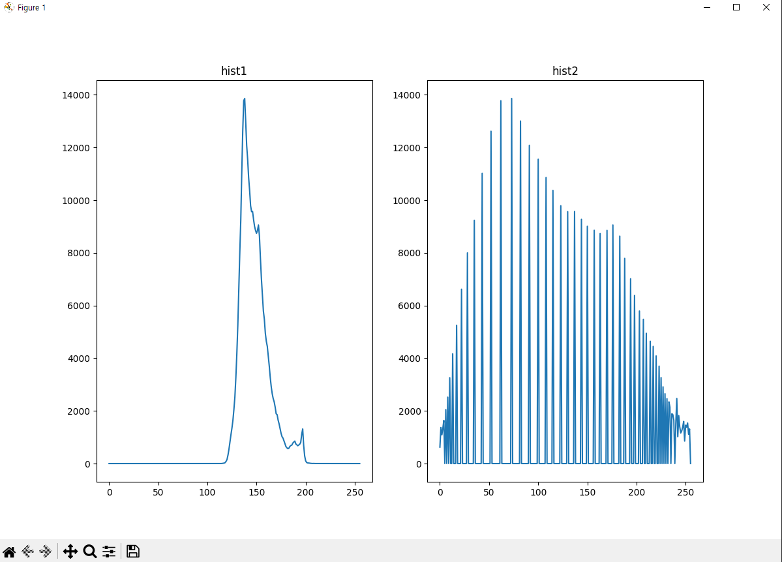Screen dimensions: 782x562
Task: Go back to the previous view
Action: [x=27, y=551]
